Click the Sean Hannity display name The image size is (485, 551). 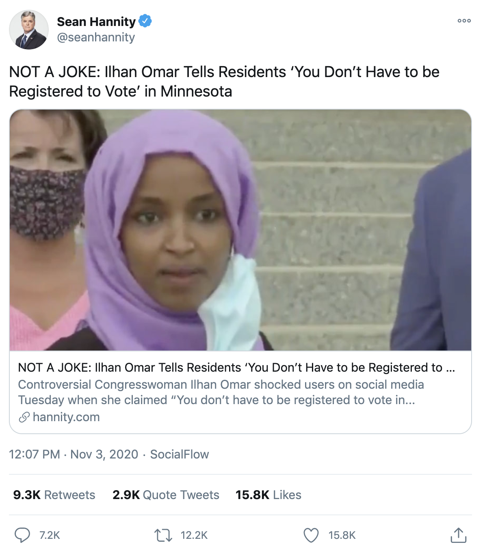[x=96, y=21]
